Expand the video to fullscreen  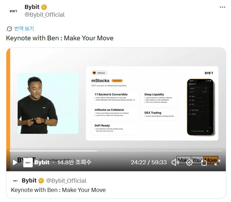click(x=217, y=162)
